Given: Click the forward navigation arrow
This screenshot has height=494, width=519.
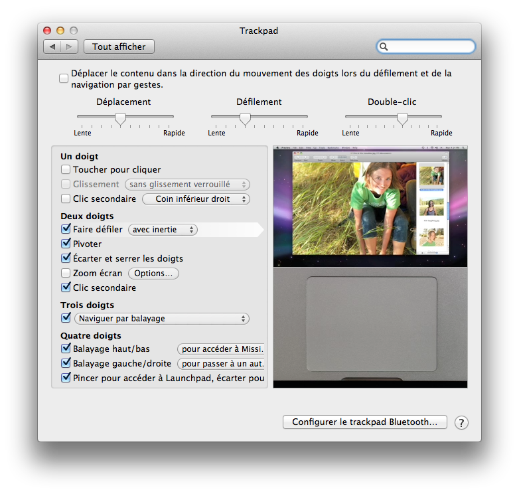Looking at the screenshot, I should [70, 46].
